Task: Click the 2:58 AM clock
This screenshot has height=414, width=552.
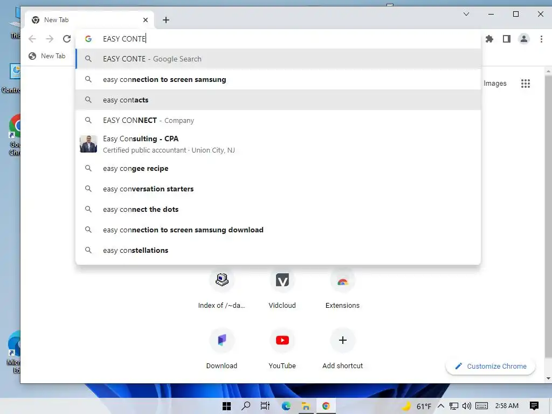Action: tap(507, 406)
